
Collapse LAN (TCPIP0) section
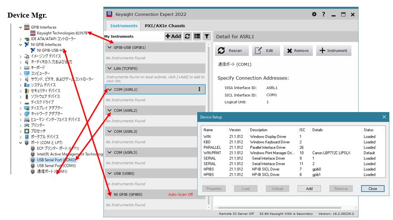point(110,68)
